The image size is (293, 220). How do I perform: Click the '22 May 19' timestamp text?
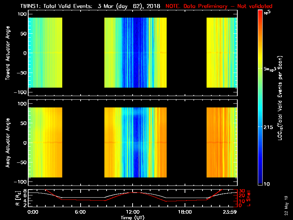tap(286, 209)
